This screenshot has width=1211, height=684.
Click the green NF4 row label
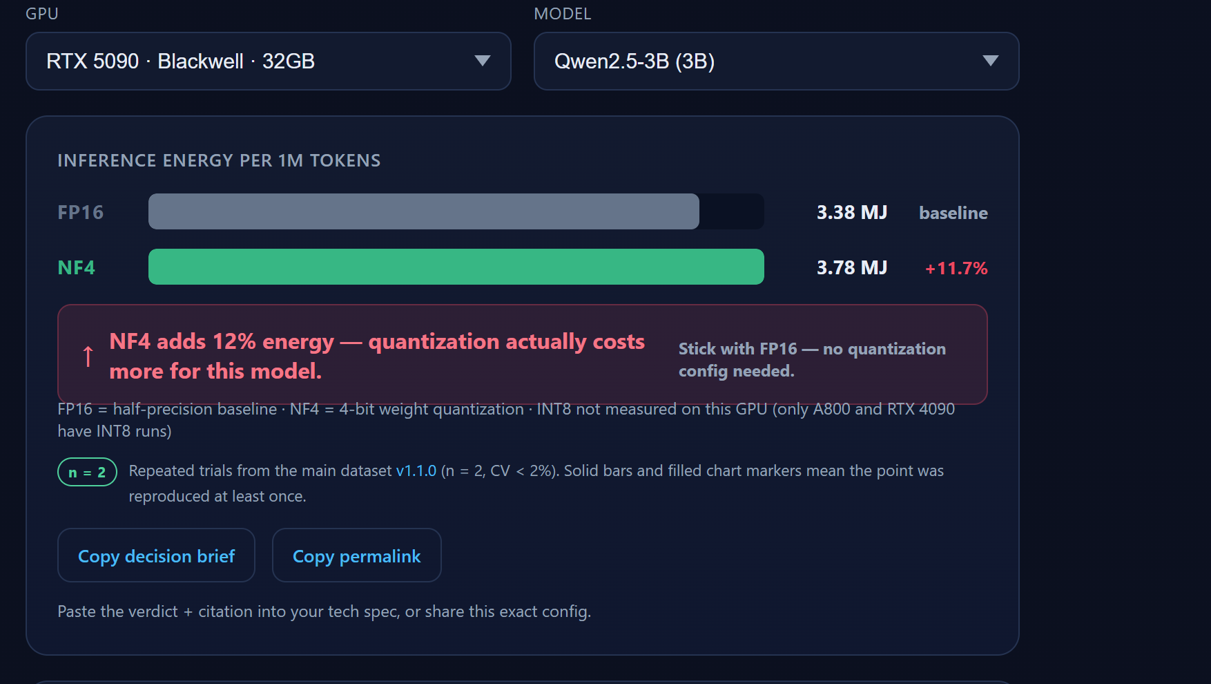coord(77,267)
